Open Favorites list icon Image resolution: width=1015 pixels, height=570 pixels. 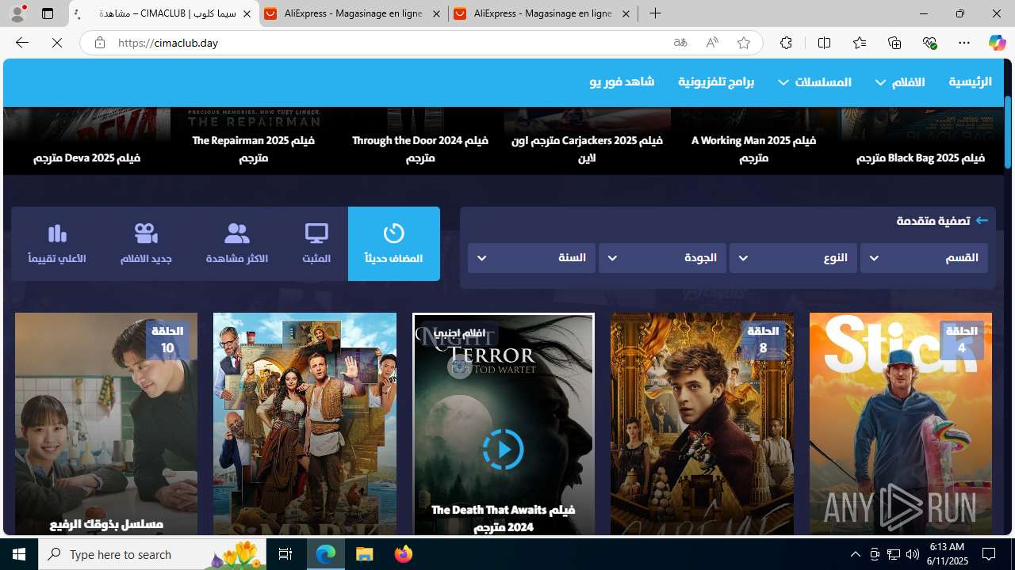[859, 43]
